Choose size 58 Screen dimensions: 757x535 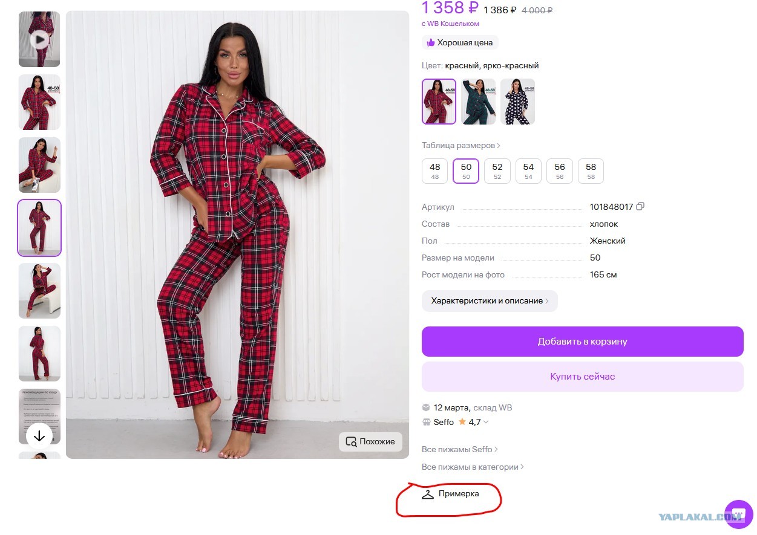point(591,170)
